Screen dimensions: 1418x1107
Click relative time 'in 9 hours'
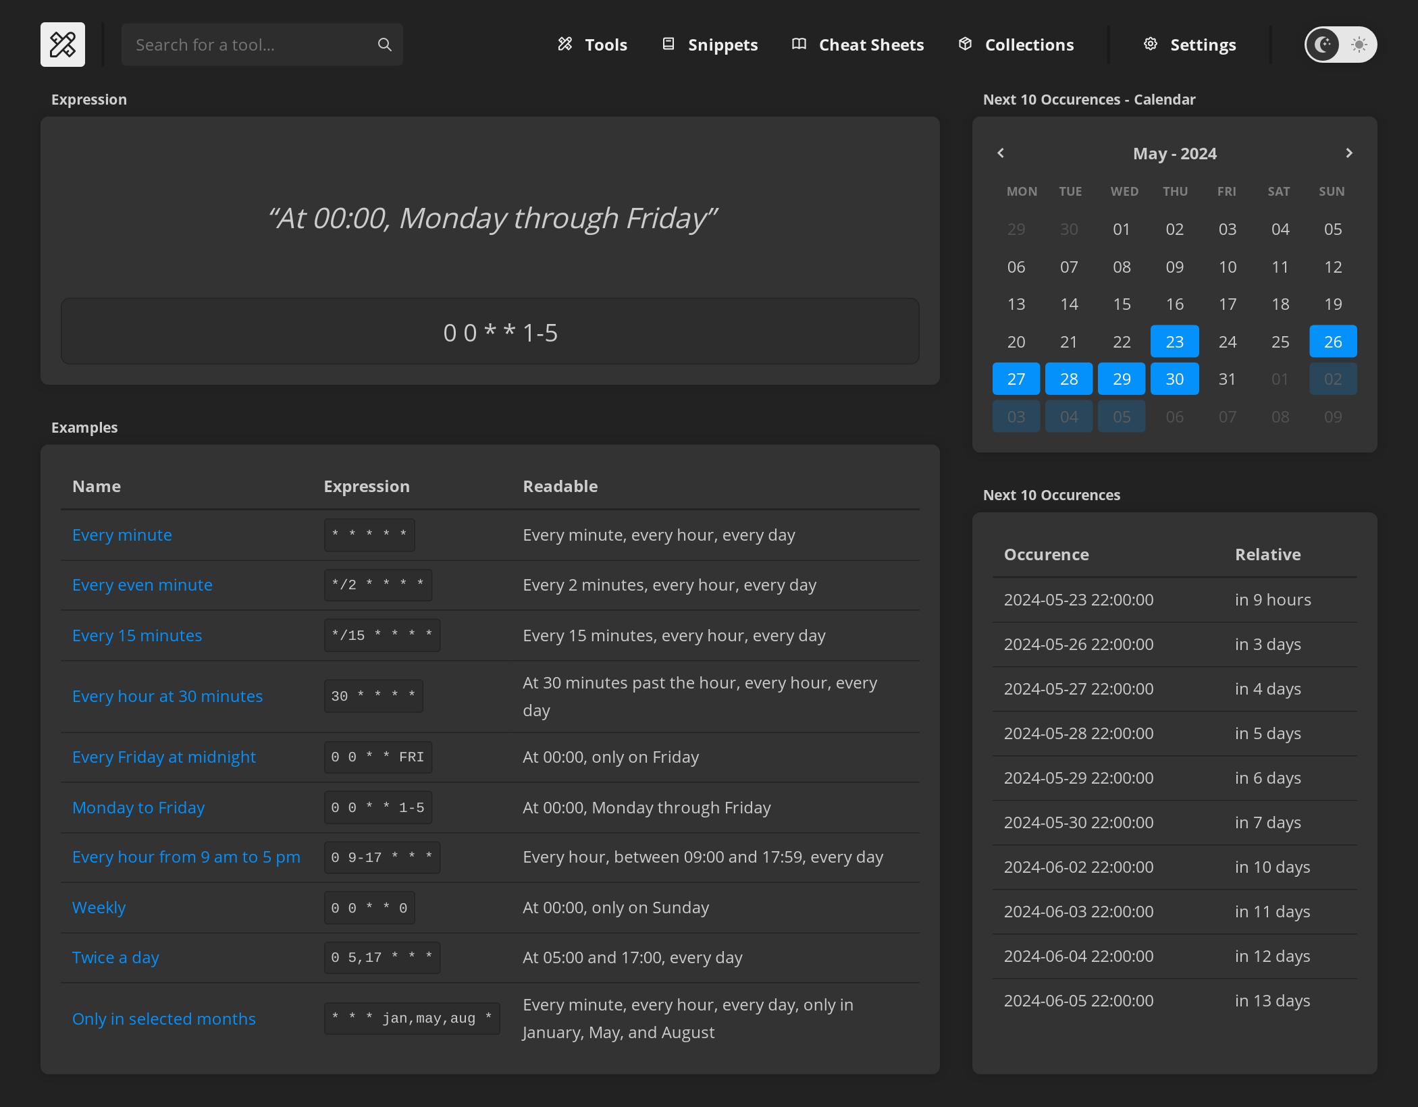[1273, 599]
